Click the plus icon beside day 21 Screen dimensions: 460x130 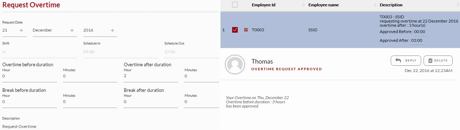[22, 31]
